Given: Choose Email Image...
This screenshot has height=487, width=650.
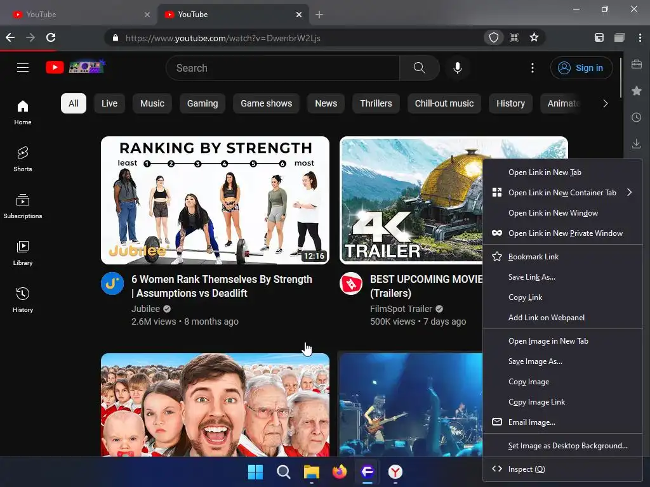Looking at the screenshot, I should (x=562, y=422).
